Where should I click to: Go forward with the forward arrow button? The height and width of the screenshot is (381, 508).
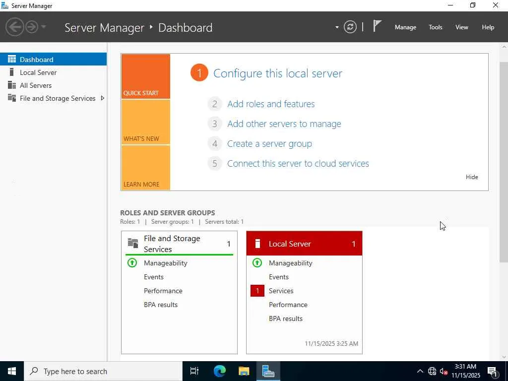[x=32, y=27]
